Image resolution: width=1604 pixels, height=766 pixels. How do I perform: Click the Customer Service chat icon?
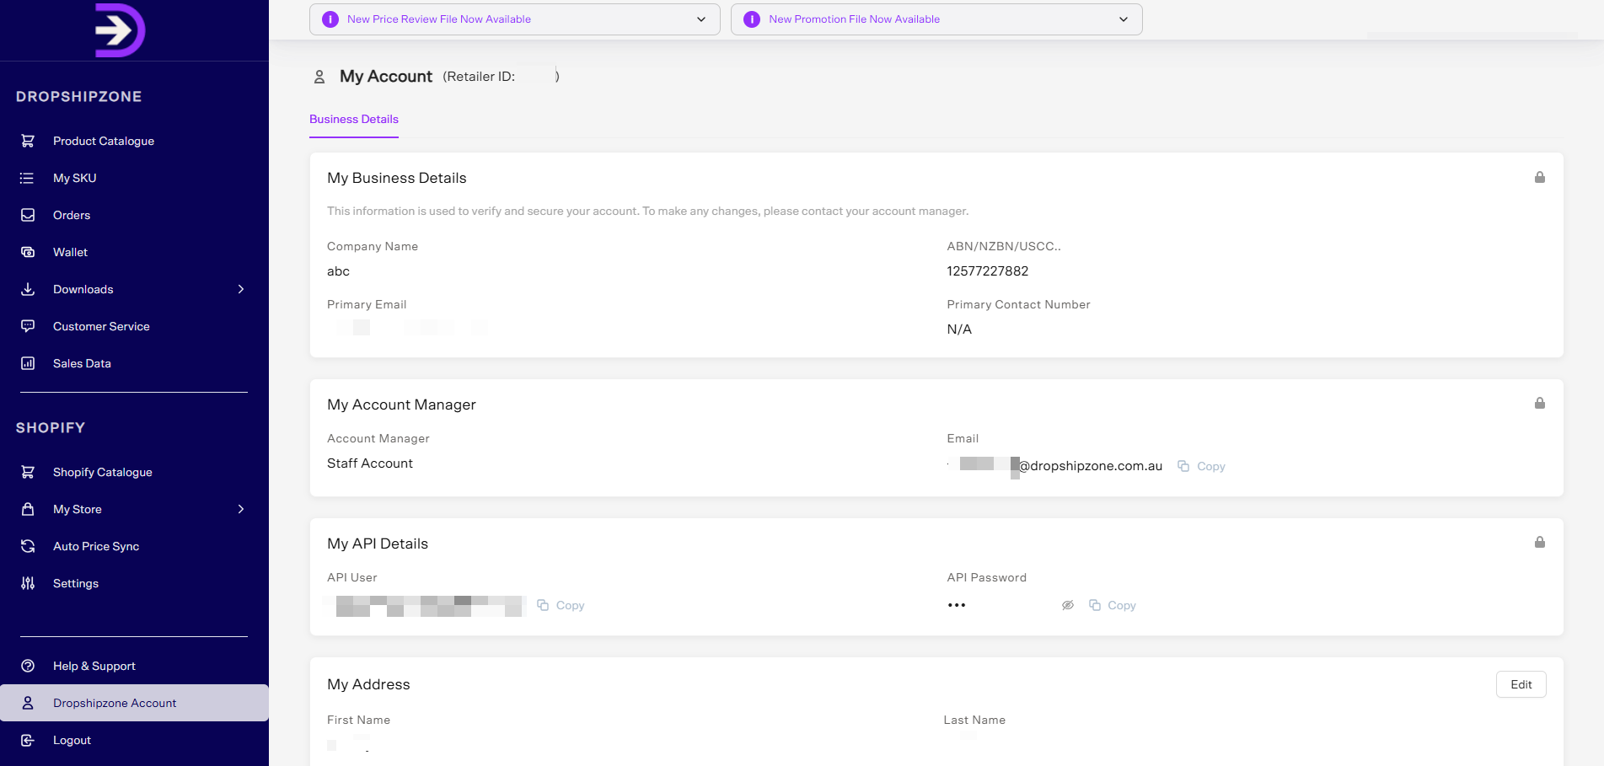[28, 326]
